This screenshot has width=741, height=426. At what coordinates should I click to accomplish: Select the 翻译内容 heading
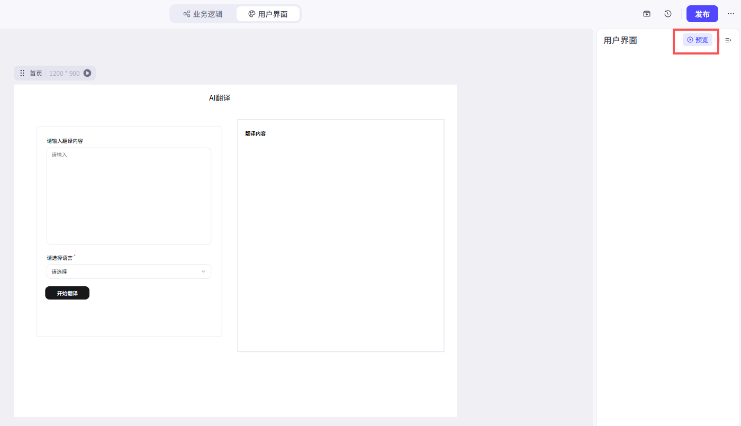click(256, 134)
